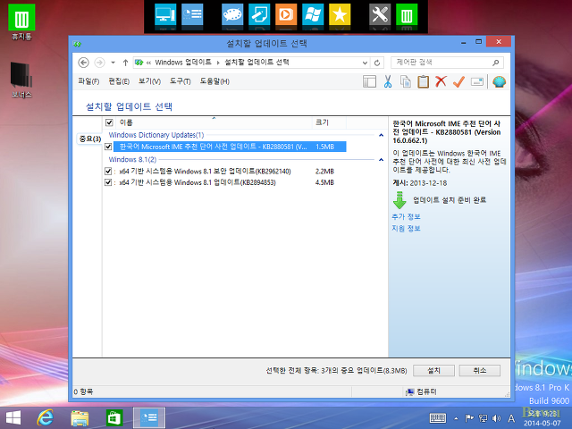
Task: Open the paint palette icon in top dock
Action: tap(232, 14)
